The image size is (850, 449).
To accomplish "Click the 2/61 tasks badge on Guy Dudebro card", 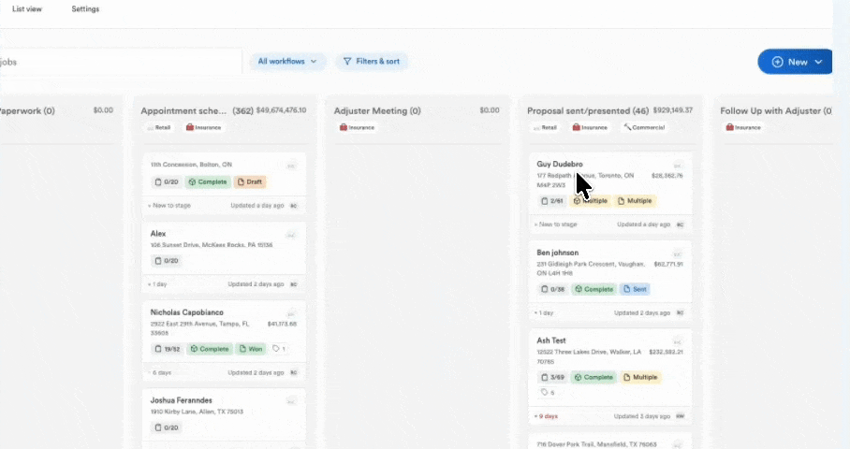I will 552,201.
